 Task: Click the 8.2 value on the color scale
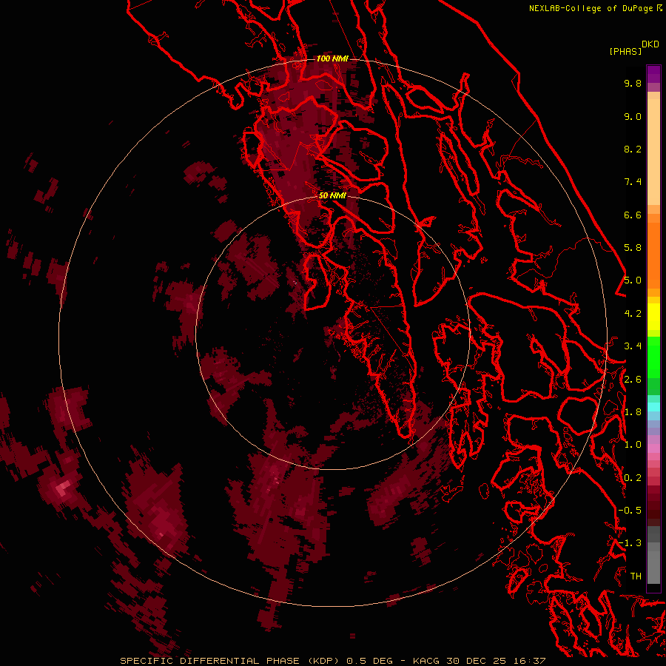click(633, 149)
